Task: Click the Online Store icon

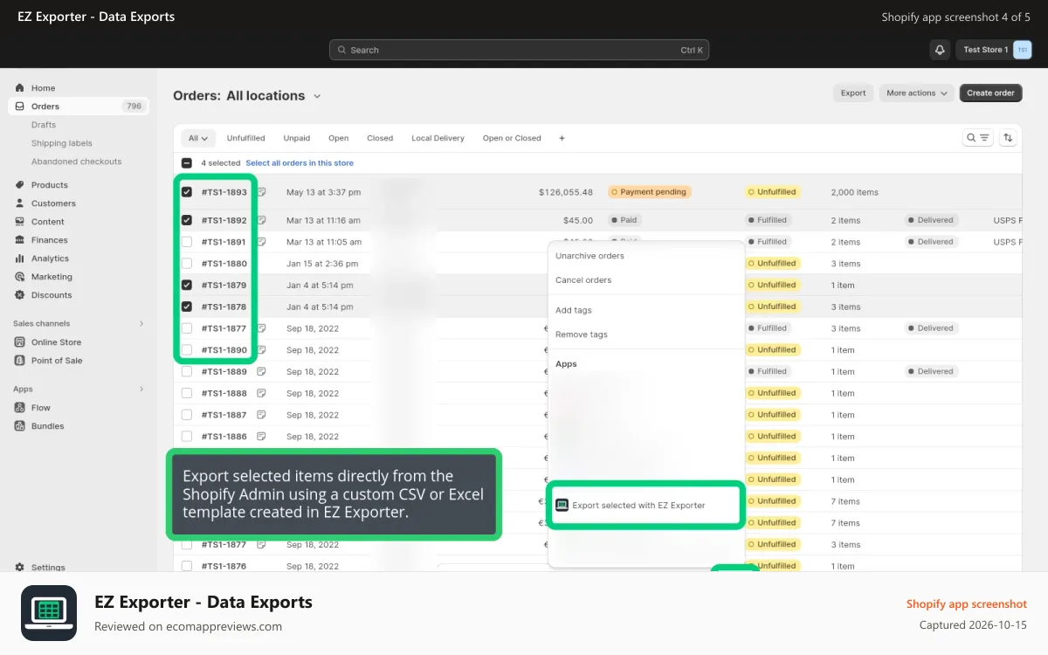Action: (x=20, y=342)
